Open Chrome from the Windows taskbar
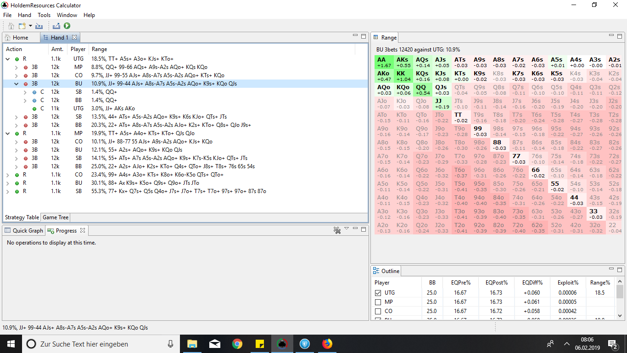This screenshot has width=627, height=353. [x=237, y=344]
